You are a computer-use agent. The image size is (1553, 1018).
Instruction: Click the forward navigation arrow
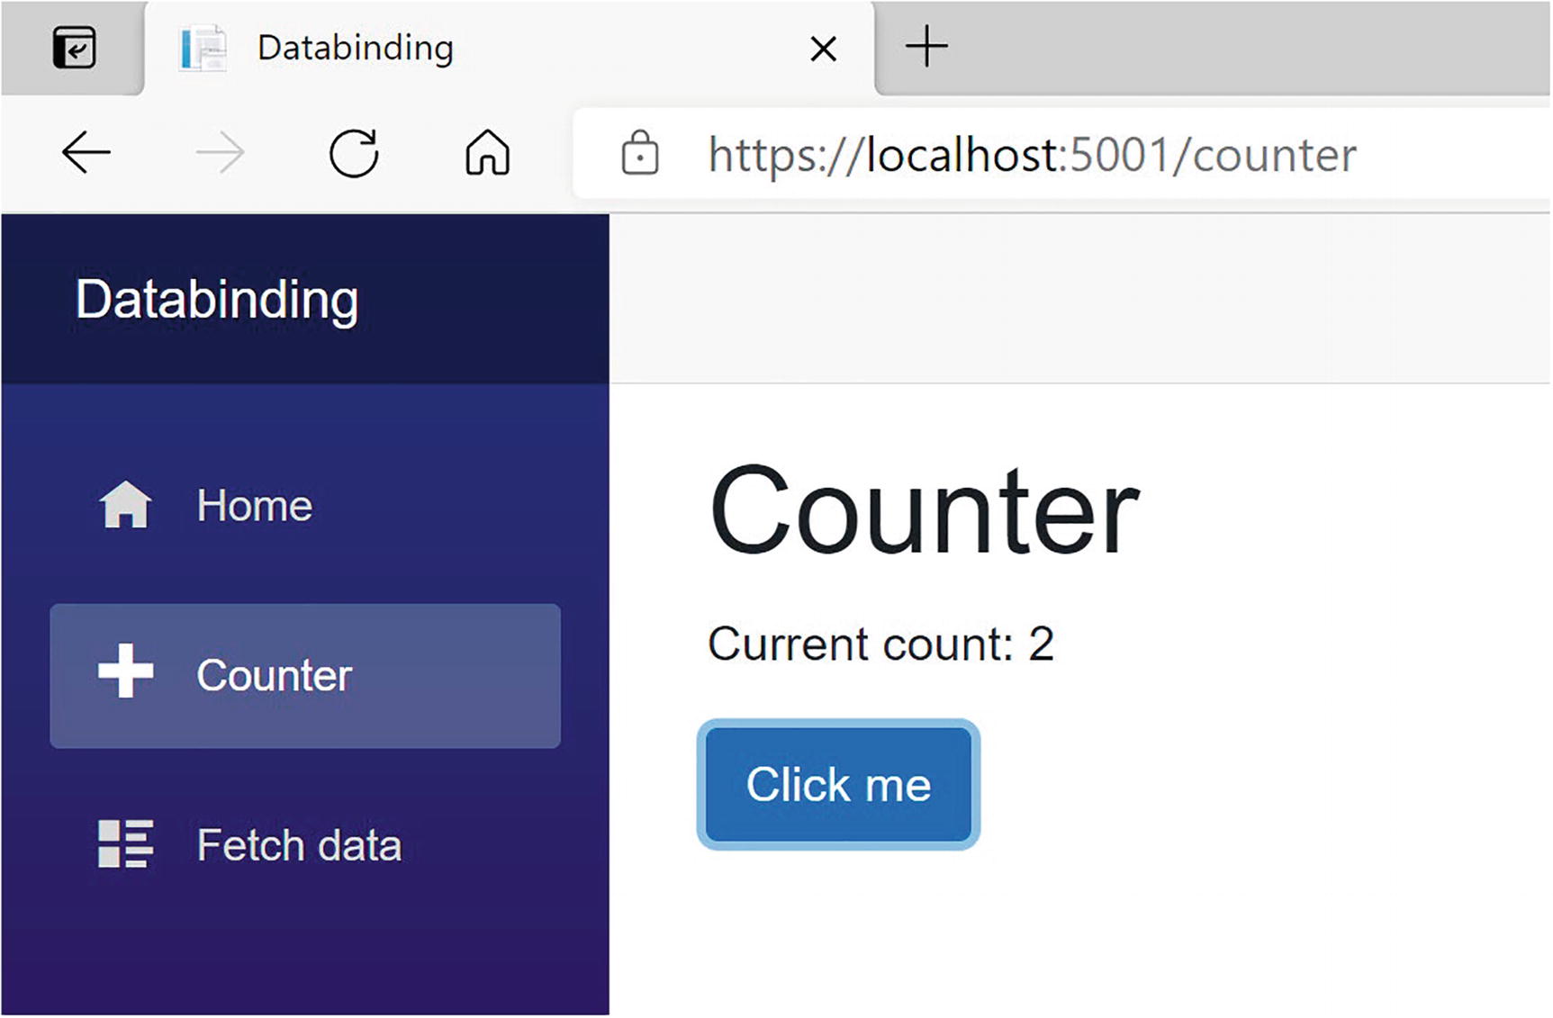pyautogui.click(x=220, y=153)
